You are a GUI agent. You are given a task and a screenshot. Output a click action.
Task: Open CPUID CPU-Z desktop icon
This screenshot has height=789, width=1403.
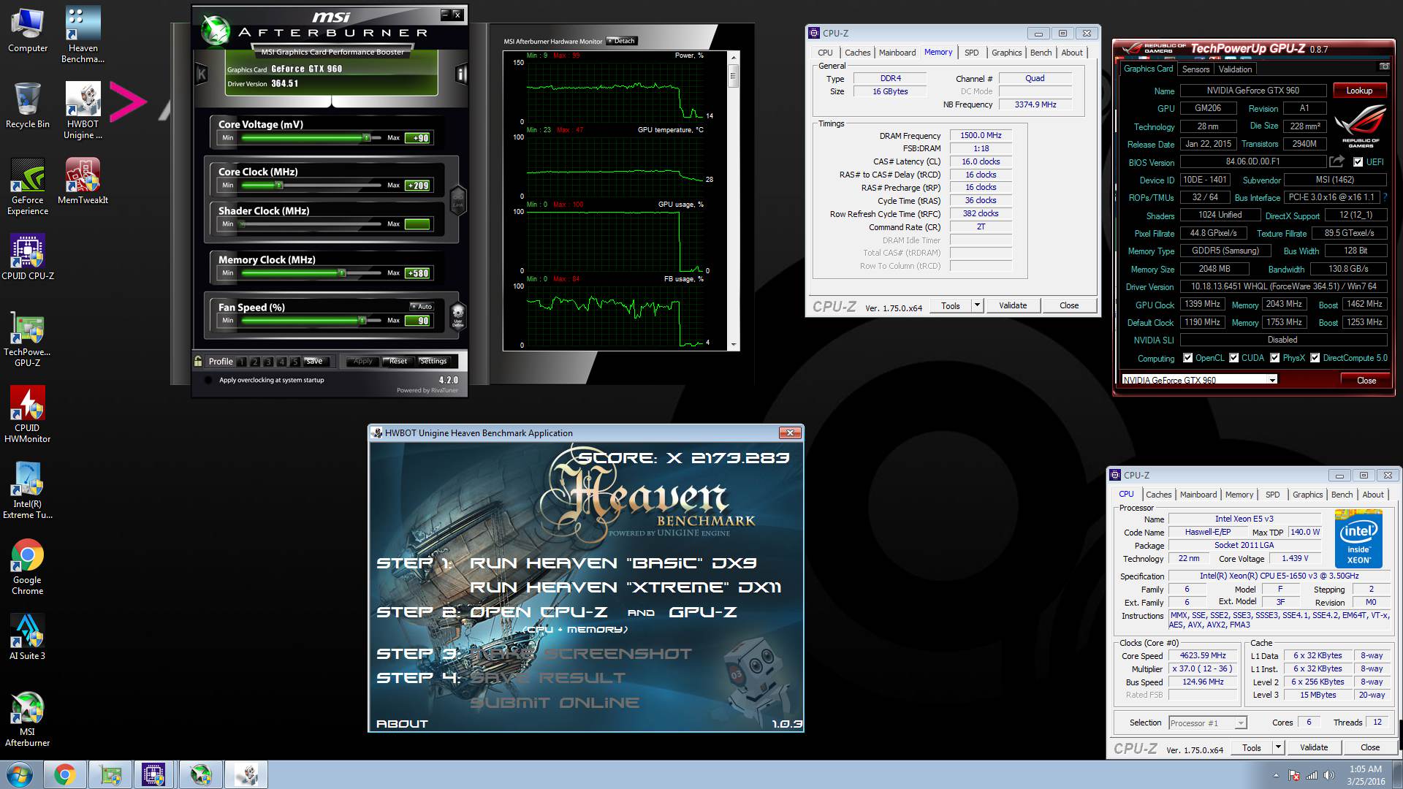point(28,258)
